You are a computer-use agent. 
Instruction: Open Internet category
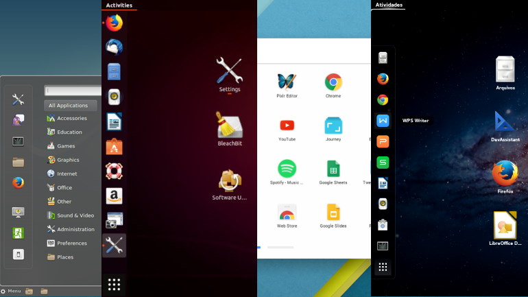pos(62,174)
